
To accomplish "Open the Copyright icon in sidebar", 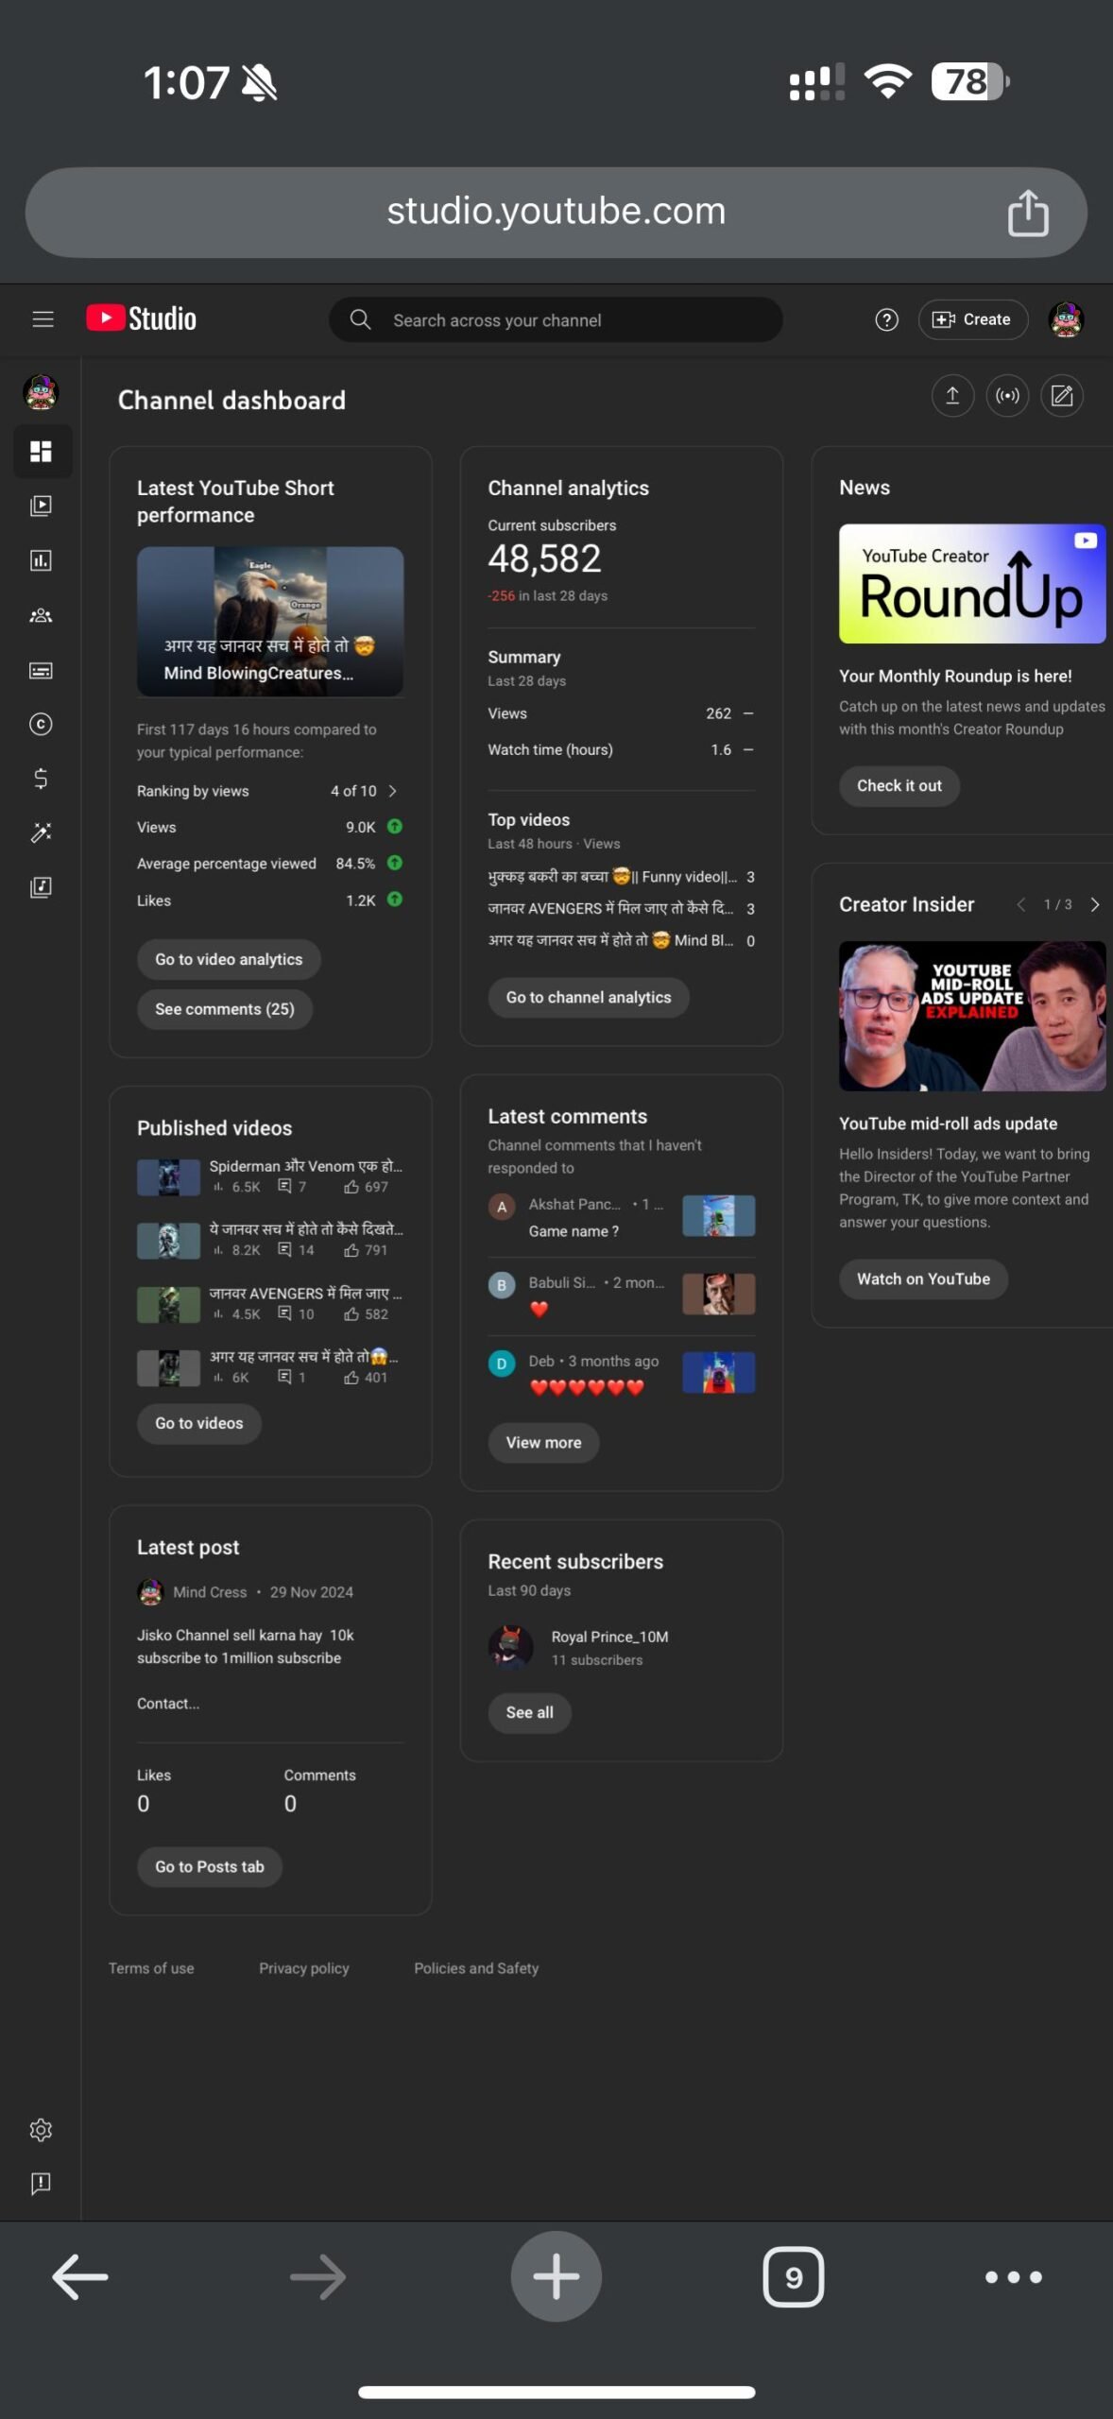I will [41, 724].
